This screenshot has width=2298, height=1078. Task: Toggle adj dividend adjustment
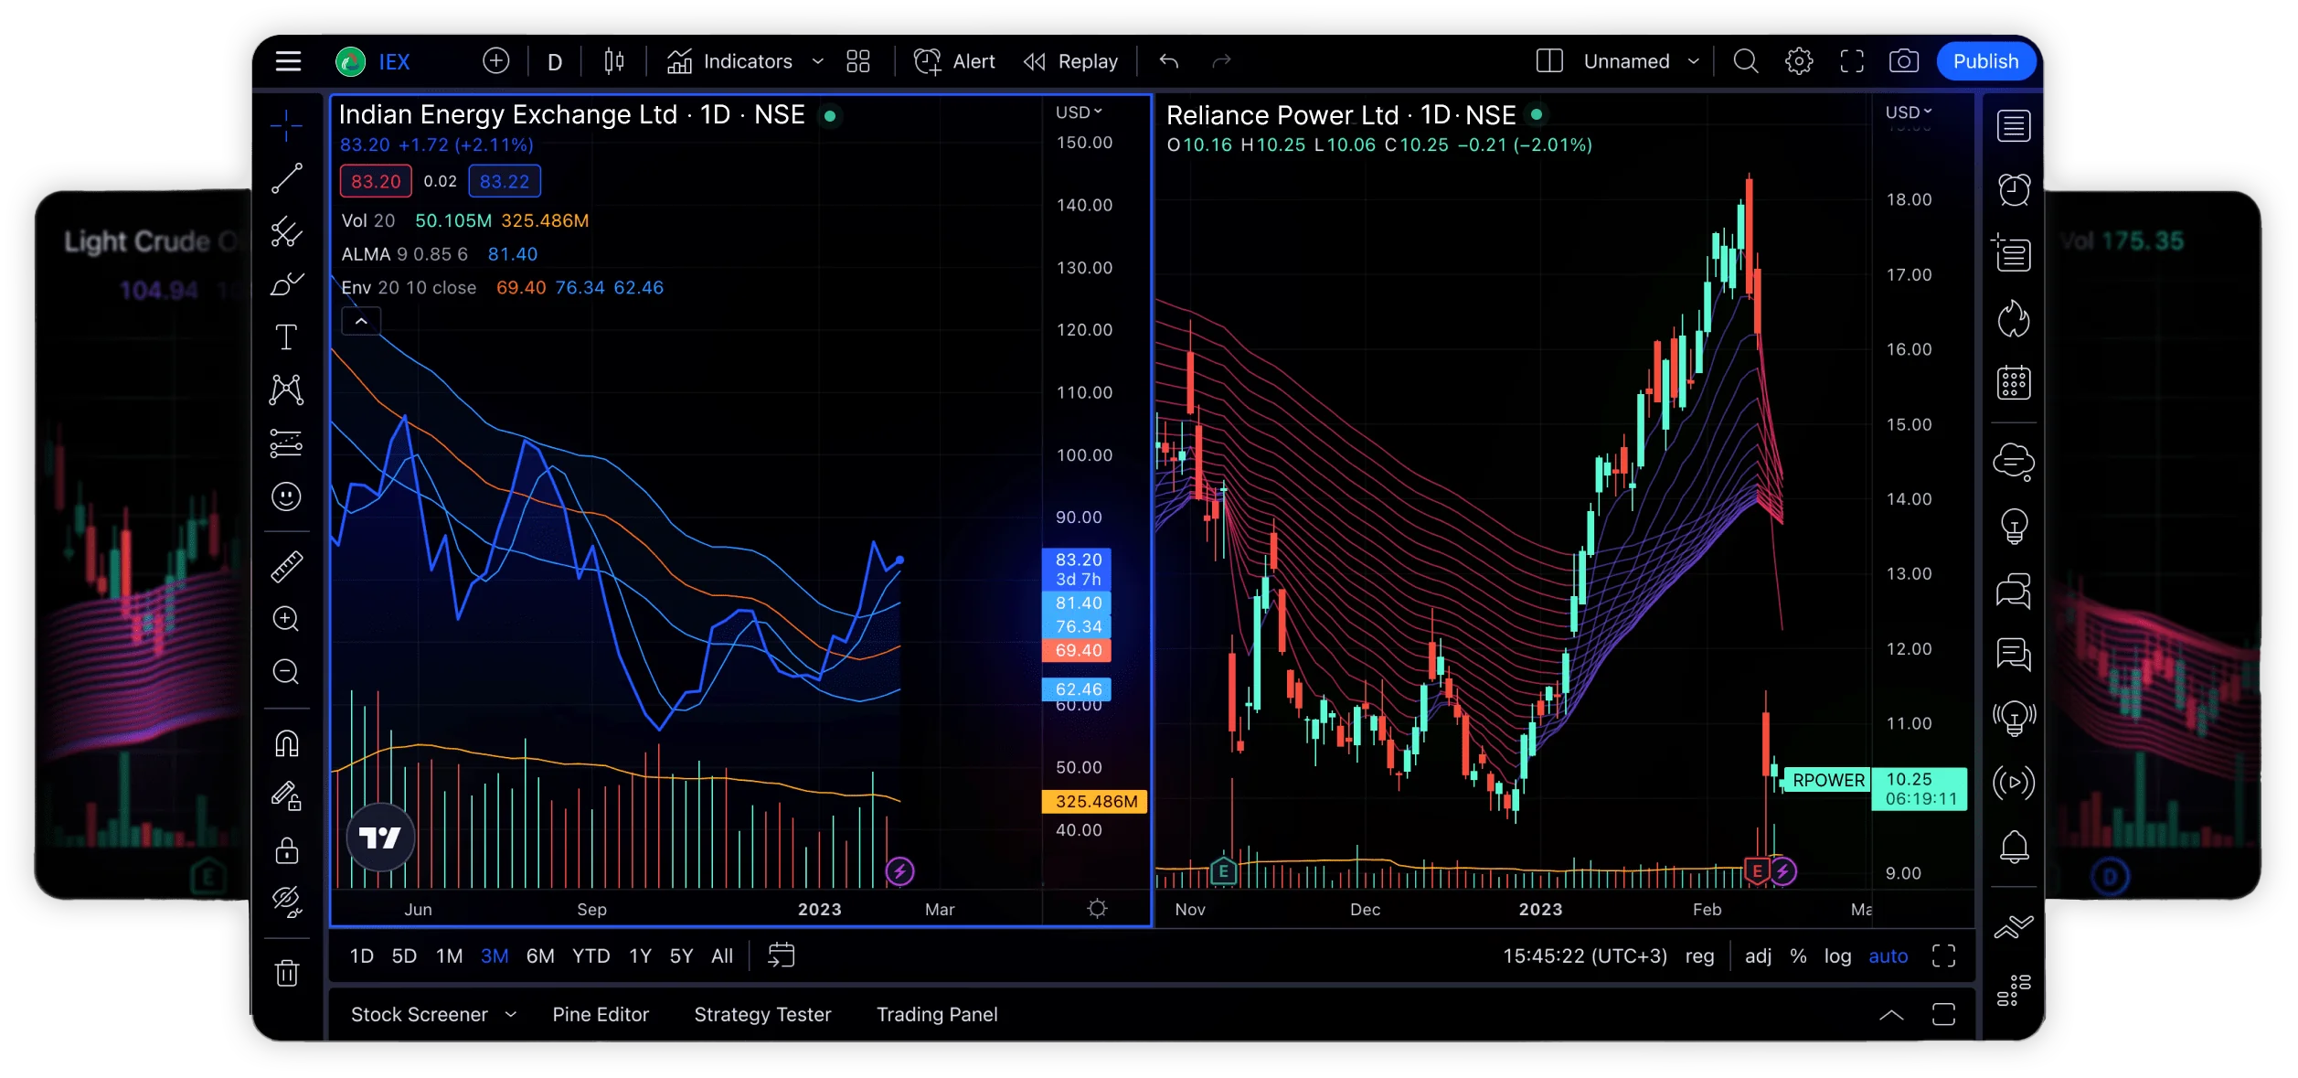pyautogui.click(x=1758, y=955)
